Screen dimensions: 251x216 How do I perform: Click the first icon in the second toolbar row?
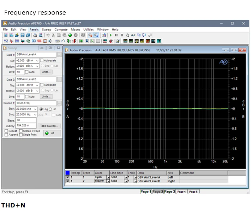[x=6, y=41]
